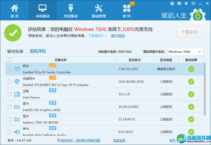Click 必须 tag on 网卡 row
This screenshot has width=211, height=145.
[x=52, y=65]
